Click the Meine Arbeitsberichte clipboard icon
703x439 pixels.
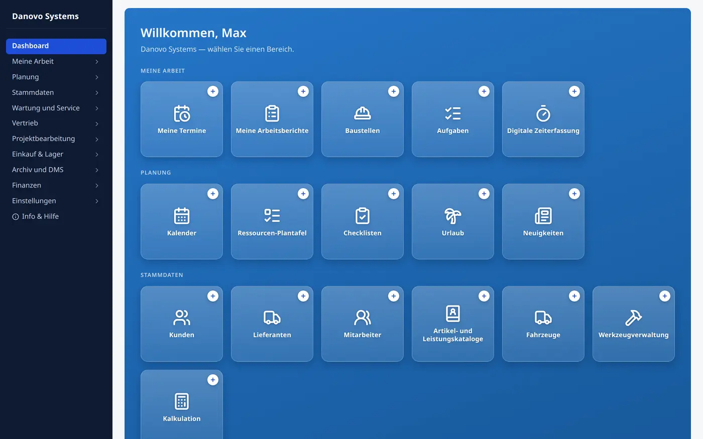click(272, 114)
